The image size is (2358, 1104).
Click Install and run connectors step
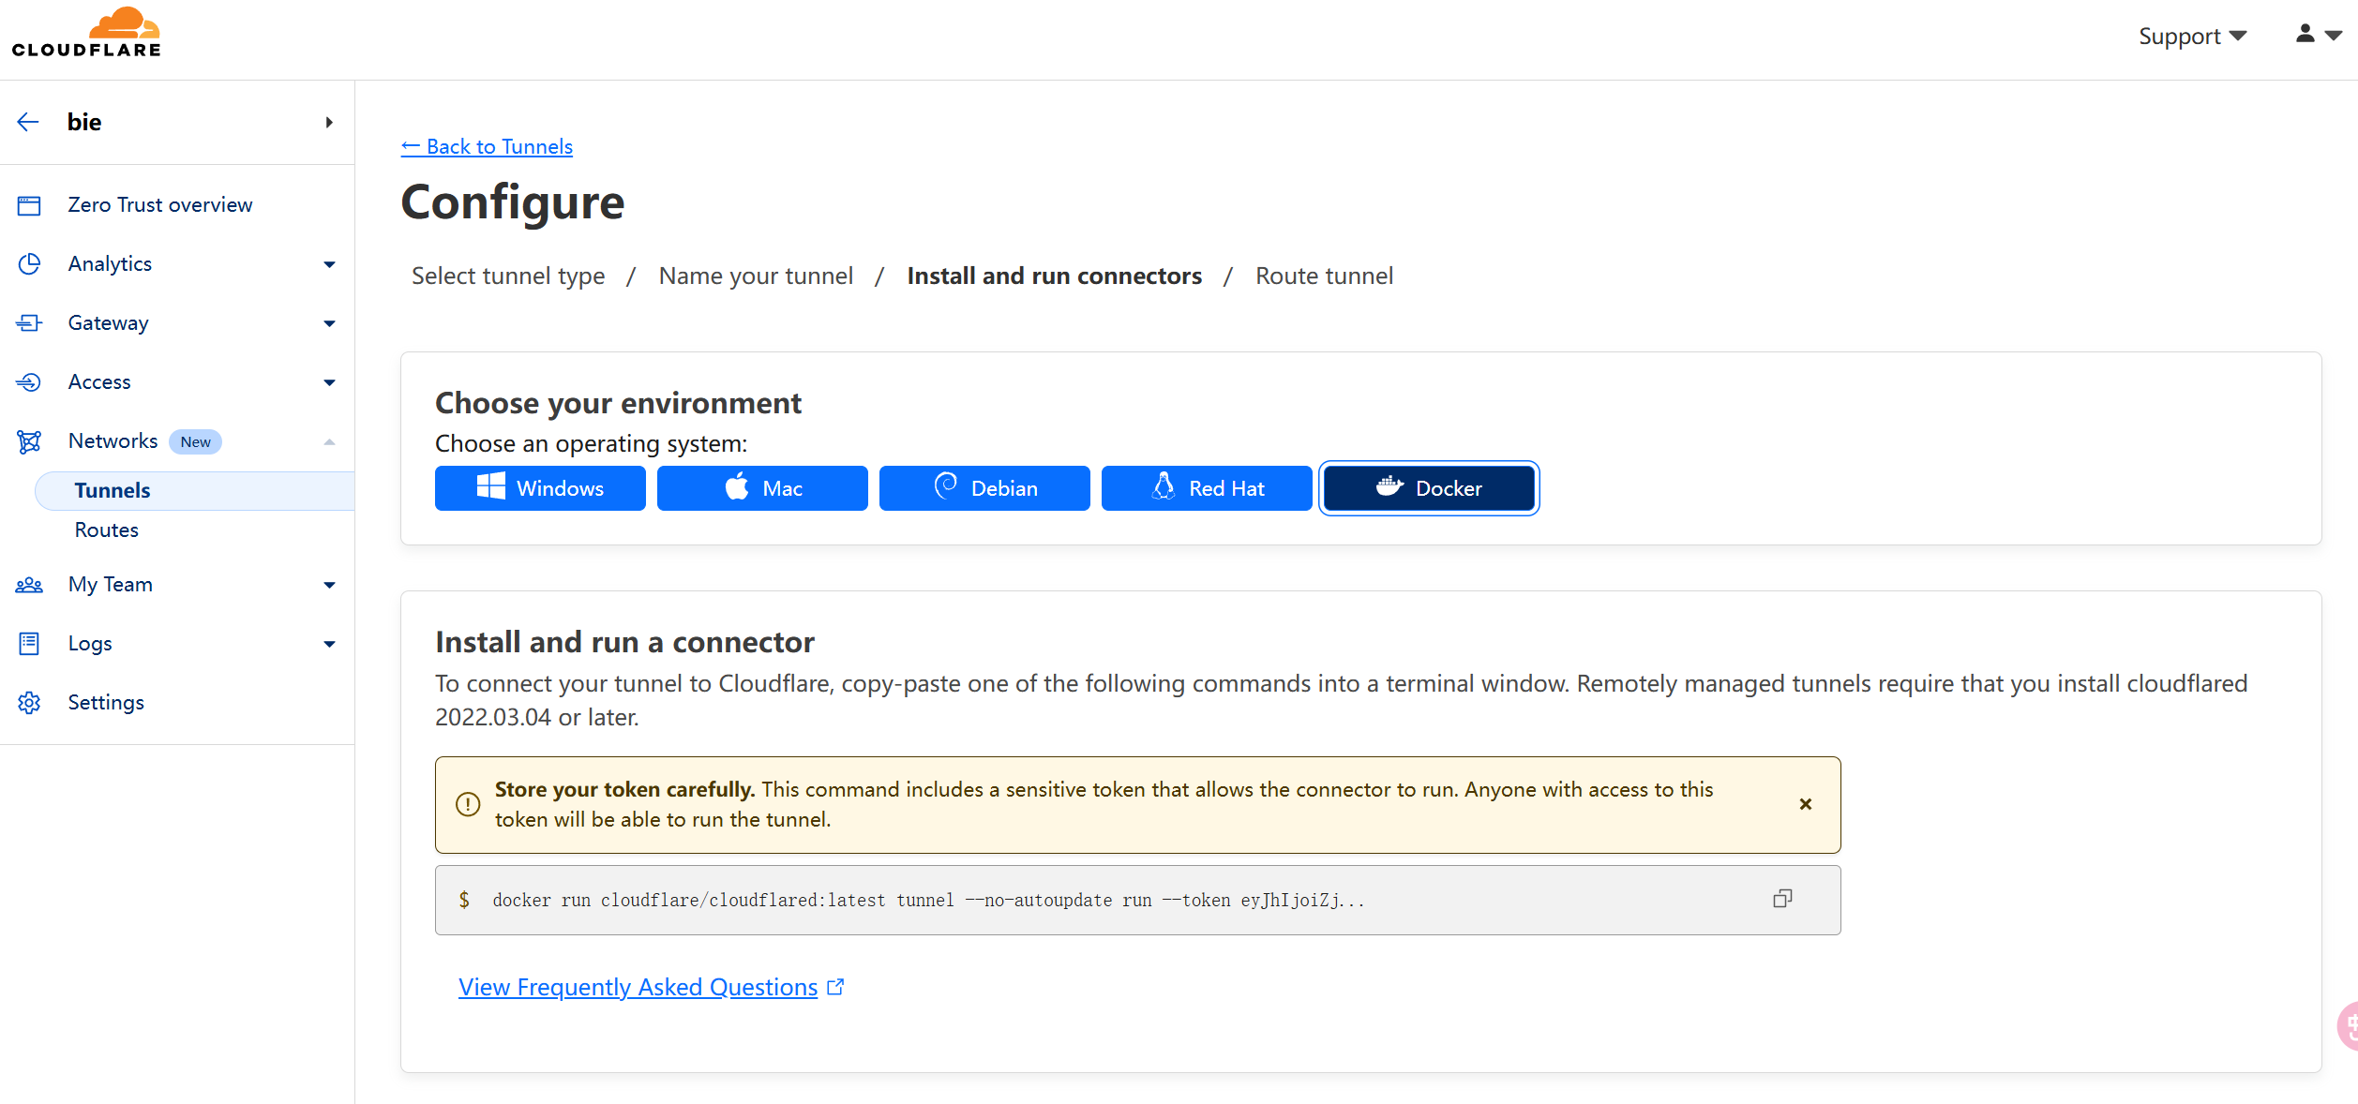point(1054,276)
